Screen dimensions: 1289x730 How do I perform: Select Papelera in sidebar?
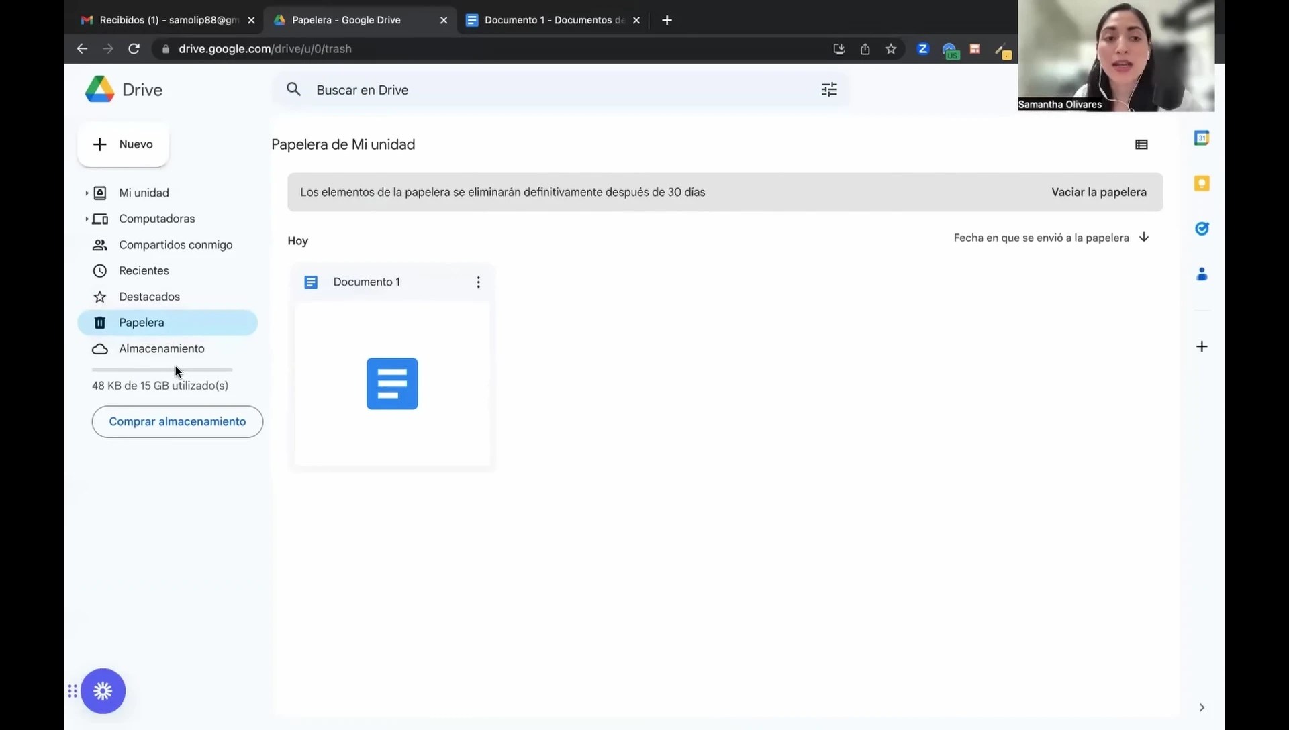tap(168, 323)
